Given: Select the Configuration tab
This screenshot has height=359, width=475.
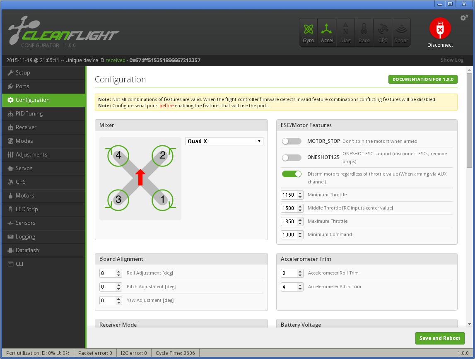Looking at the screenshot, I should (43, 100).
